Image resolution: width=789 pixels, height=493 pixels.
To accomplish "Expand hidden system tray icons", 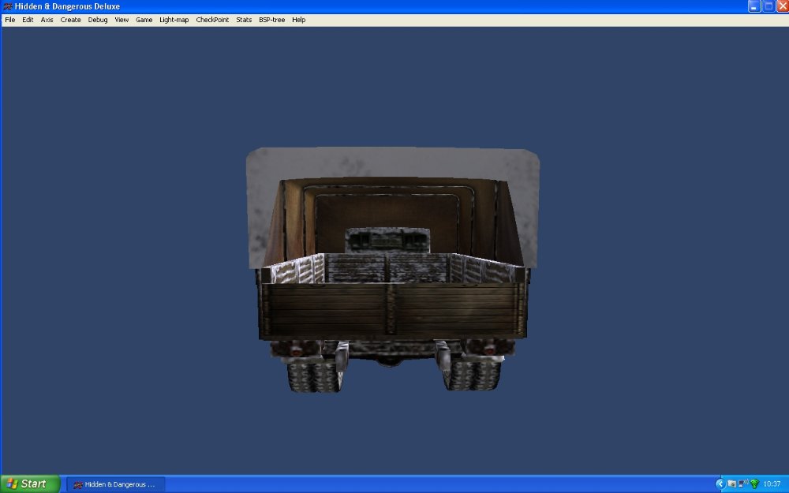I will [x=720, y=484].
